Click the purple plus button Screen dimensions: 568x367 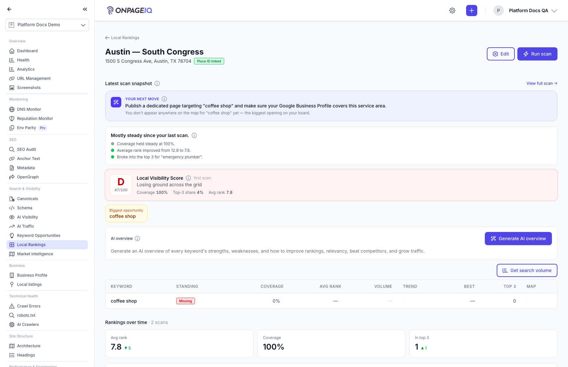(x=471, y=11)
